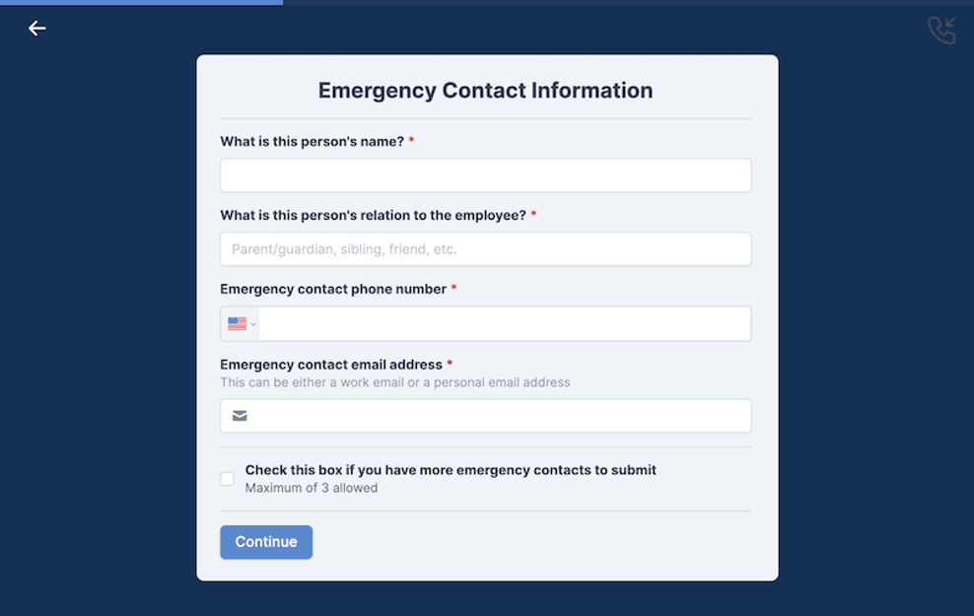Click the 'Emergency contact email address' label
This screenshot has height=616, width=974.
330,365
